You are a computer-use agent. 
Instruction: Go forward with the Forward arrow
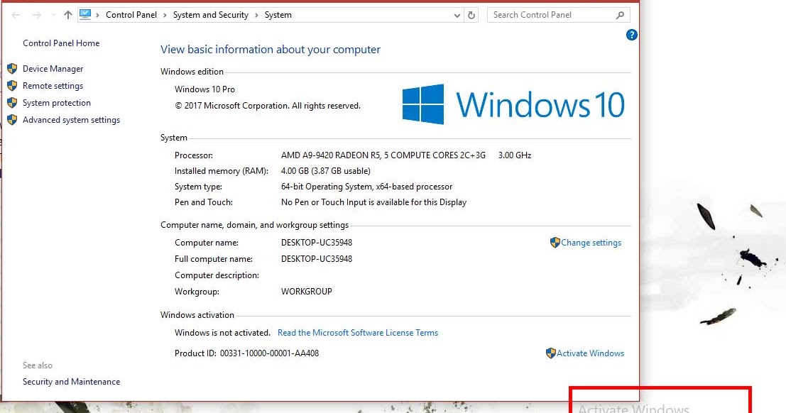(x=37, y=15)
